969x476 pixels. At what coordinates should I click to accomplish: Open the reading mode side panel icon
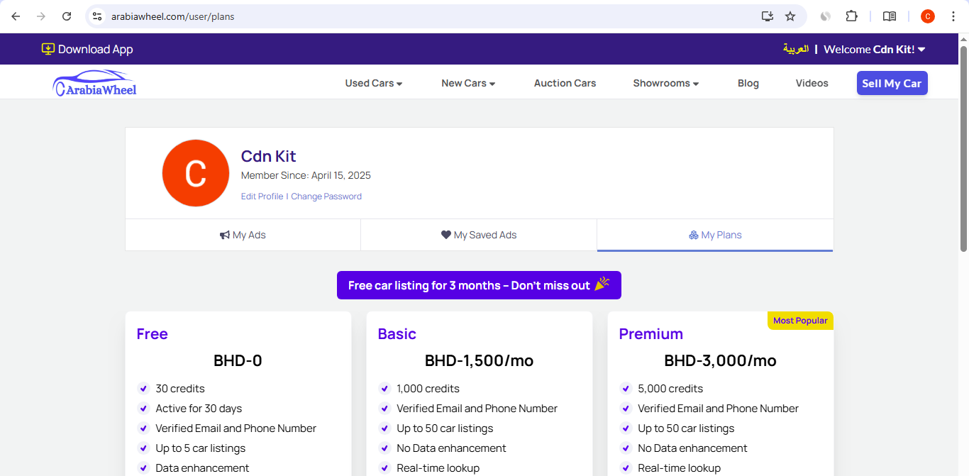889,16
